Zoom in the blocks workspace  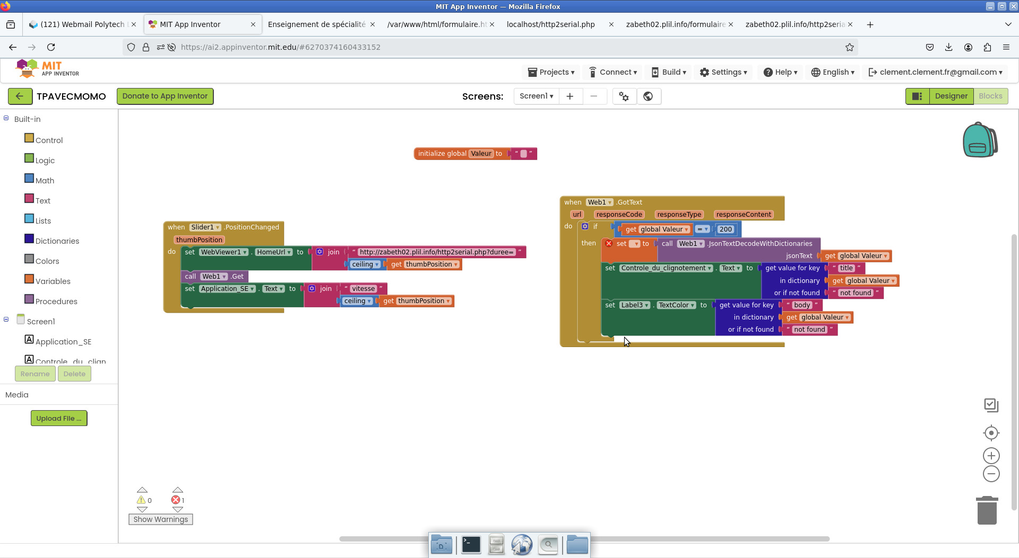(x=991, y=456)
